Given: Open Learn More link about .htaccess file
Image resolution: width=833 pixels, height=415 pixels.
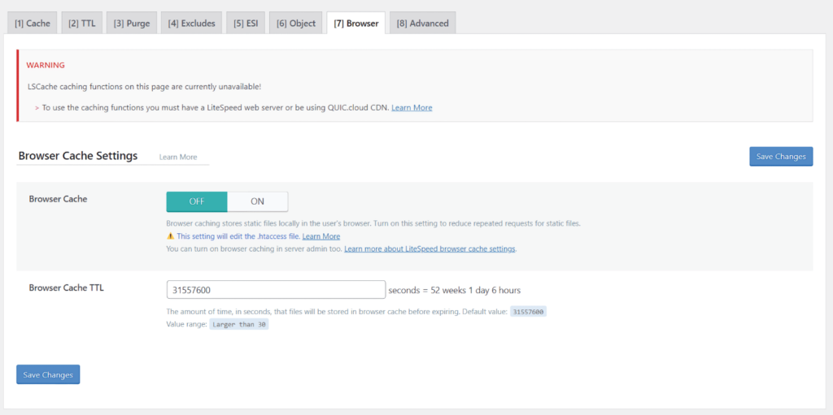Looking at the screenshot, I should [321, 236].
